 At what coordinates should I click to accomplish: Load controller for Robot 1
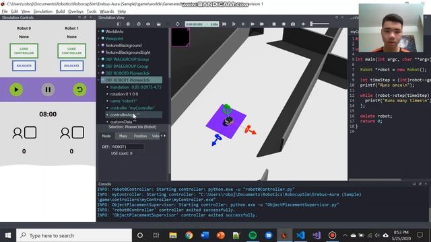[72, 51]
